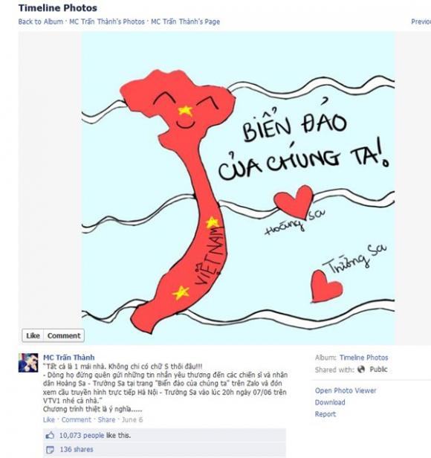Open MC Trấn Thành's Page link
The width and height of the screenshot is (431, 458).
click(x=186, y=22)
